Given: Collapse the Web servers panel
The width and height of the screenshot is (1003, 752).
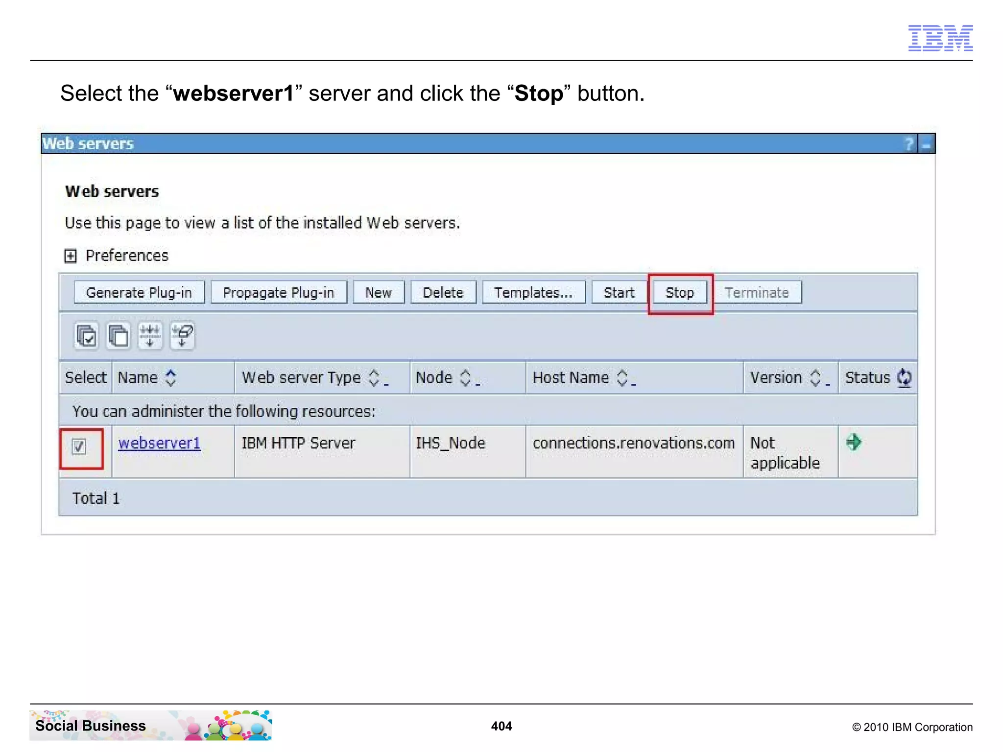Looking at the screenshot, I should pos(926,144).
